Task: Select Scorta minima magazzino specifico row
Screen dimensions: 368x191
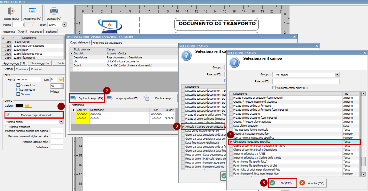Action: 295,138
